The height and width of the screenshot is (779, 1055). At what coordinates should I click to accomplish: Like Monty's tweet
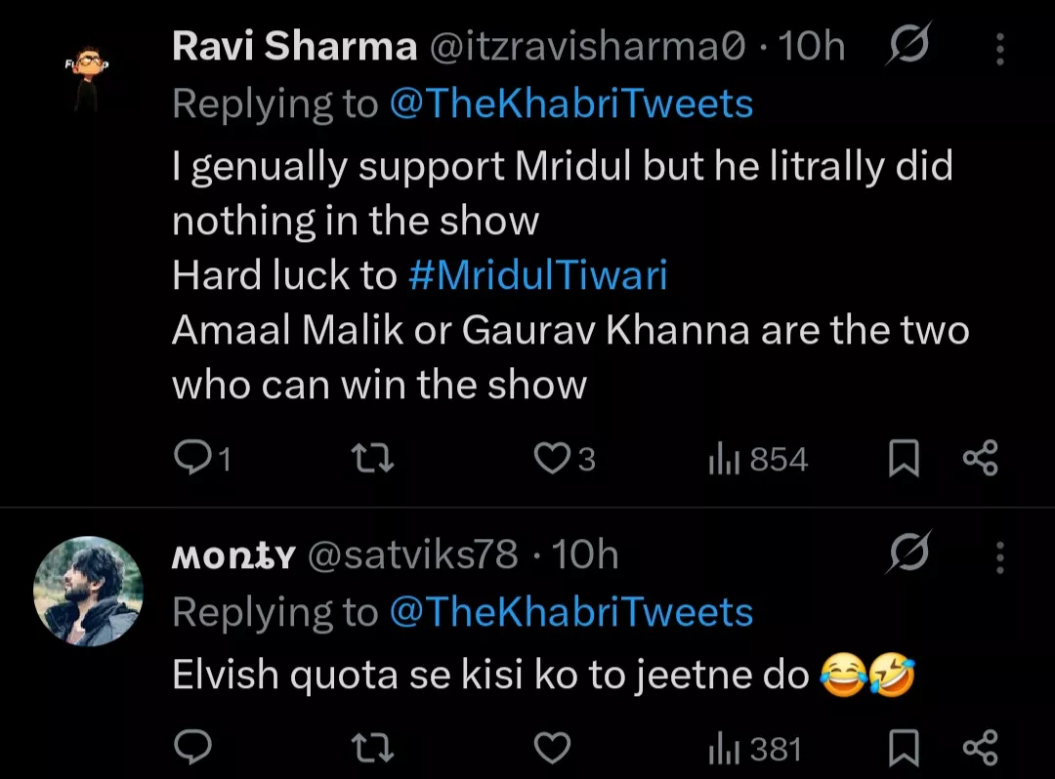point(553,749)
